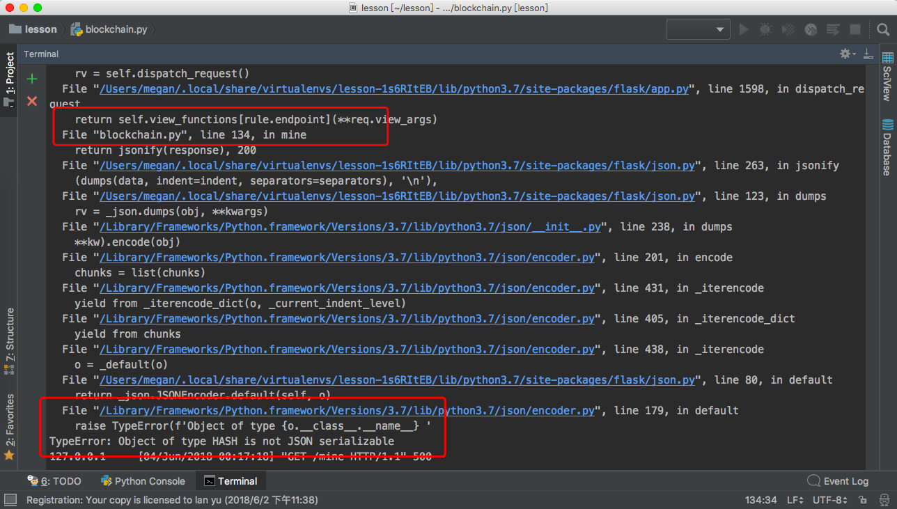Screen dimensions: 897x509
Task: Open Terminal settings gear icon
Action: pos(846,54)
